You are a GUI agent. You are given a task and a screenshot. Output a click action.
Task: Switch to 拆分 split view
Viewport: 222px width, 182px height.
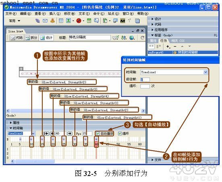[x=31, y=37]
